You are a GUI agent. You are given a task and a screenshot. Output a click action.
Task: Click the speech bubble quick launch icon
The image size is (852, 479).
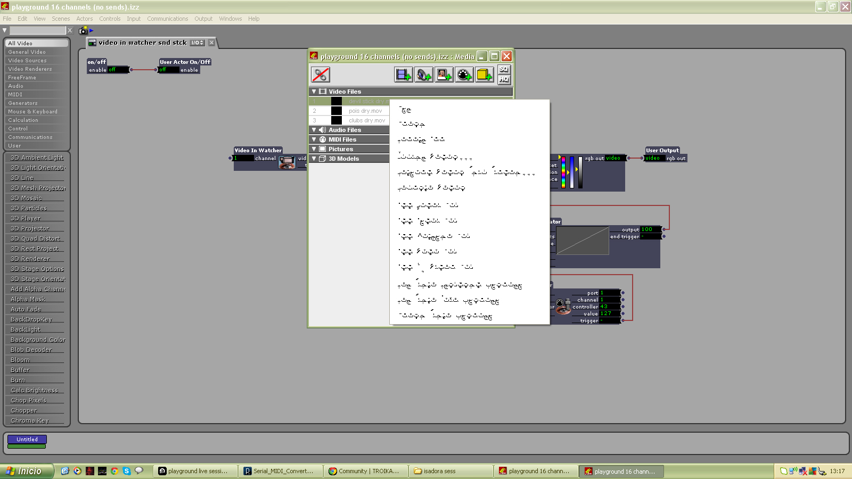(139, 471)
